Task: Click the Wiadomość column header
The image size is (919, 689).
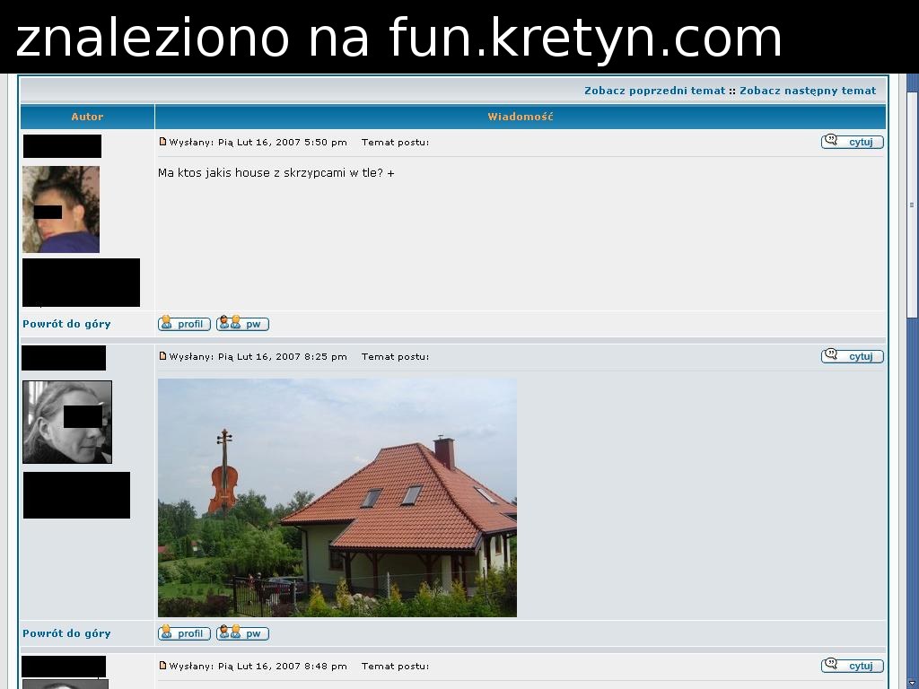Action: [521, 117]
